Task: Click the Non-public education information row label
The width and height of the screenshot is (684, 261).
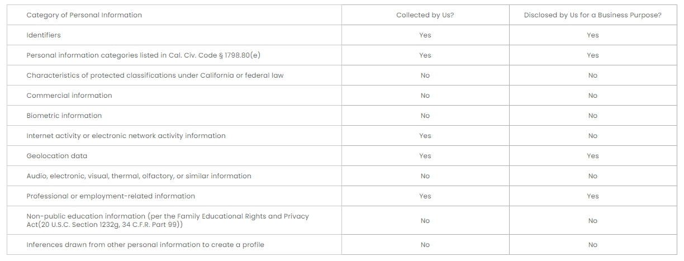Action: point(168,220)
